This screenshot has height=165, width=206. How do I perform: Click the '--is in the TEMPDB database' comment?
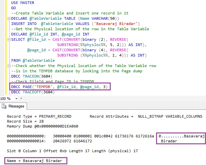point(77,71)
